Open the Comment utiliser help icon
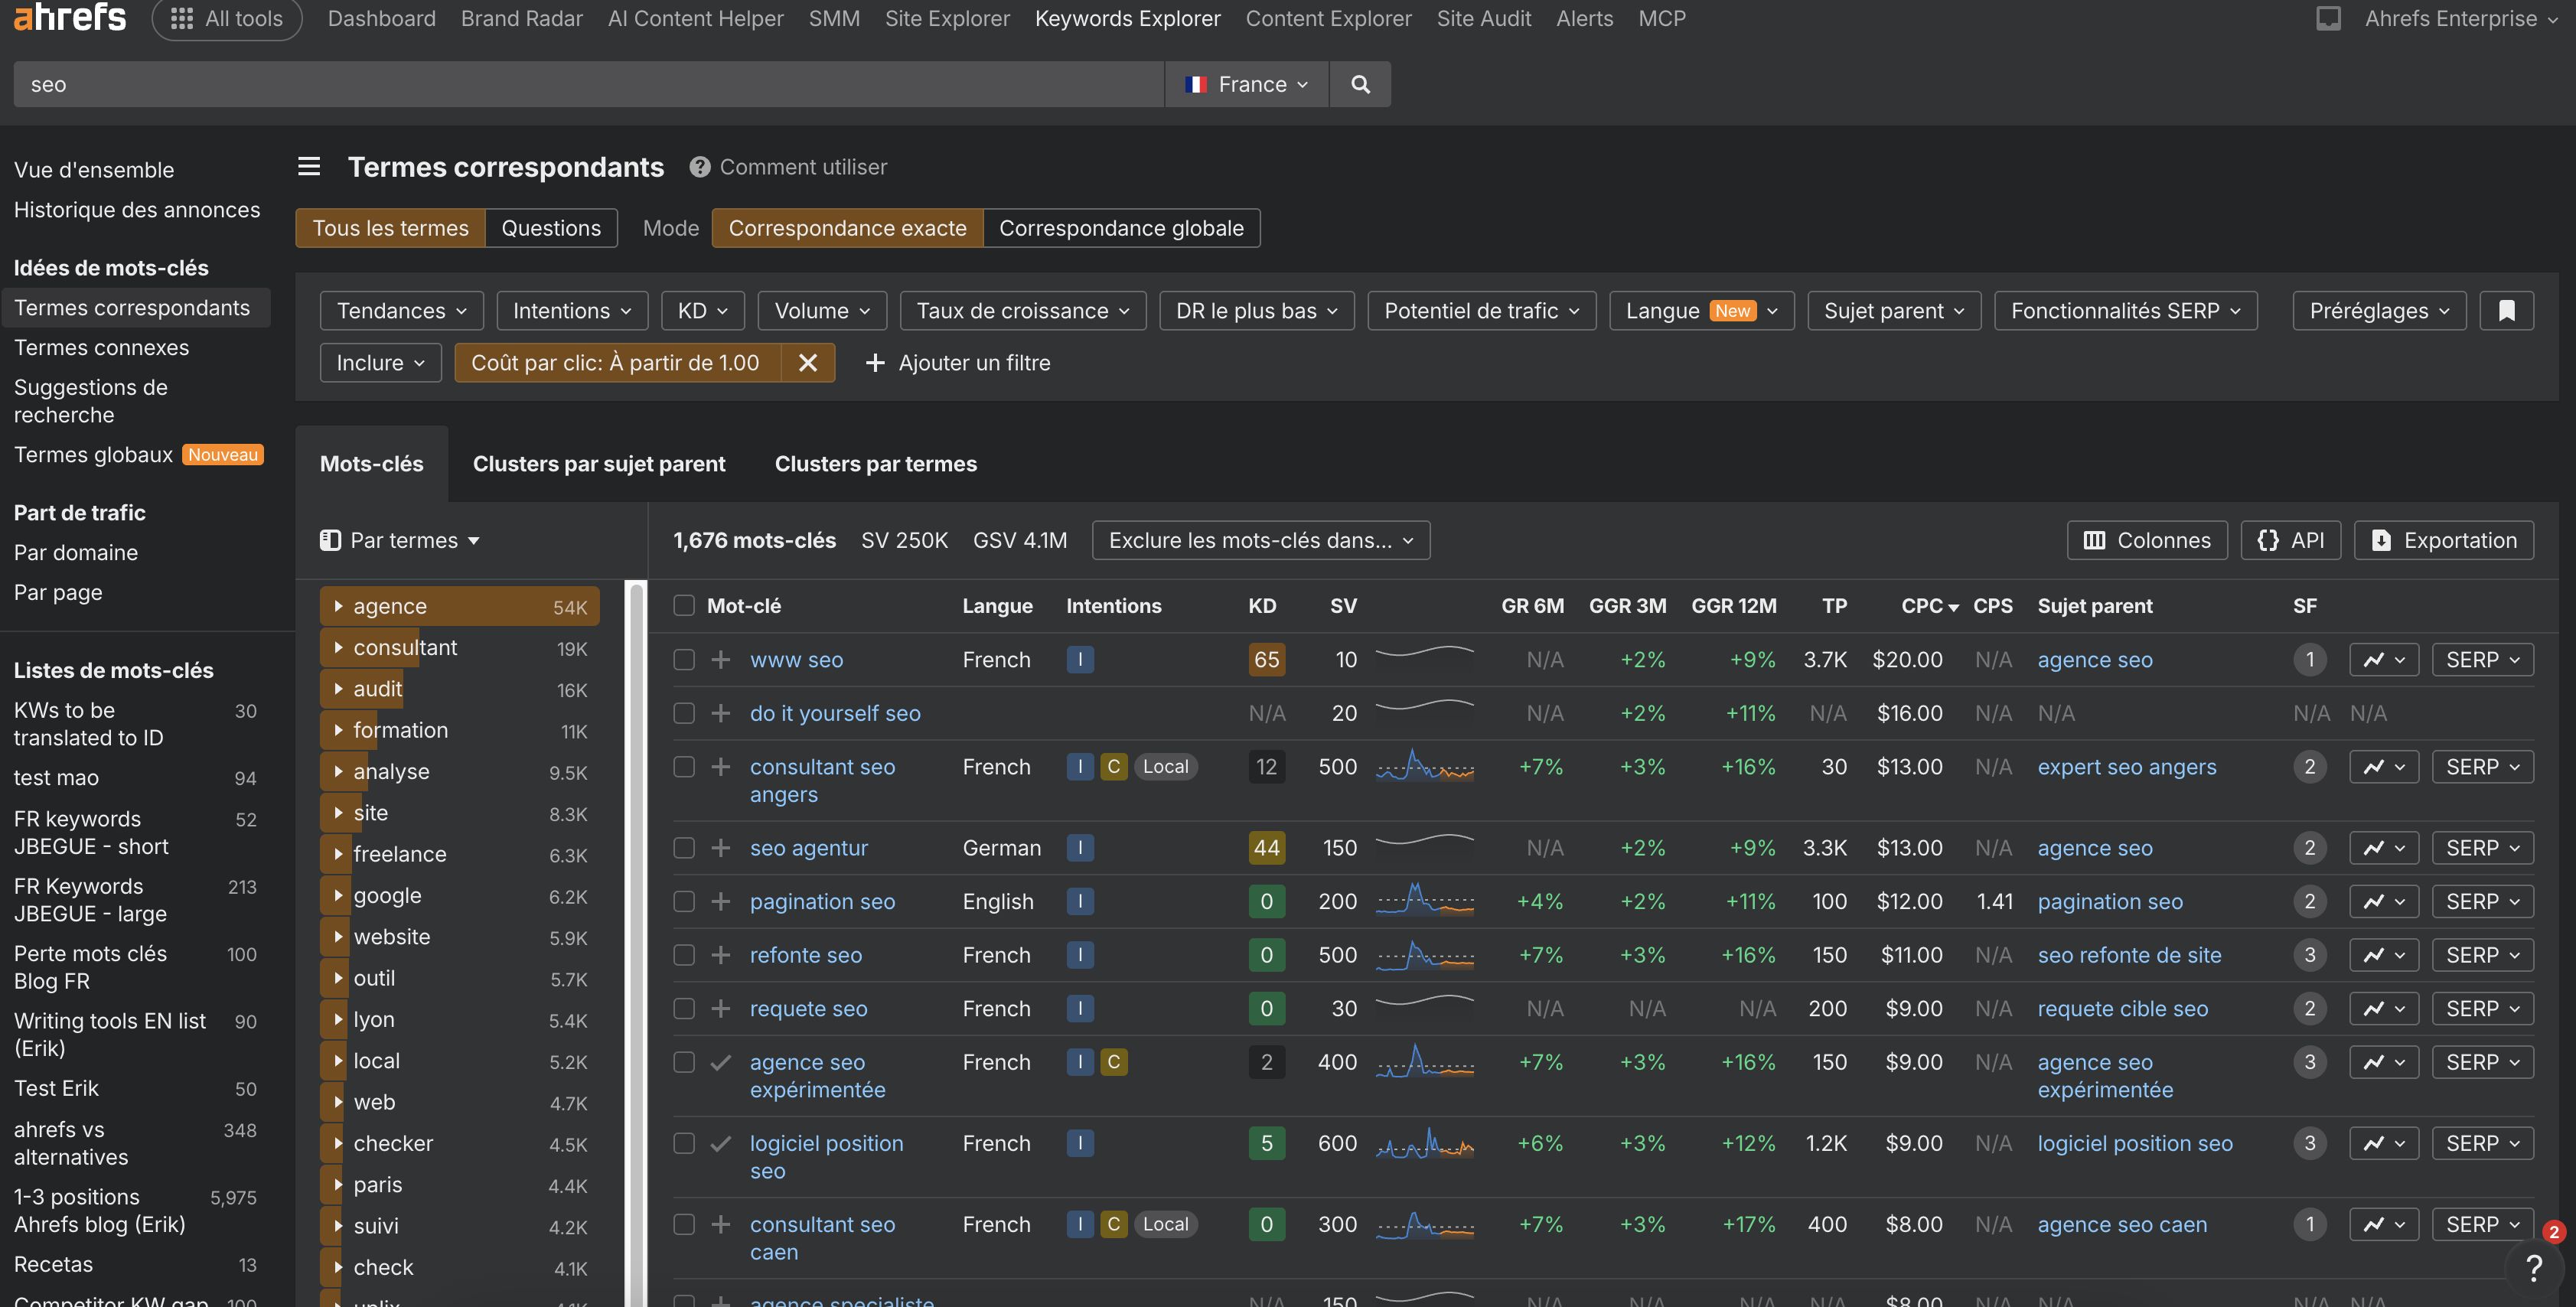This screenshot has width=2576, height=1307. (699, 166)
